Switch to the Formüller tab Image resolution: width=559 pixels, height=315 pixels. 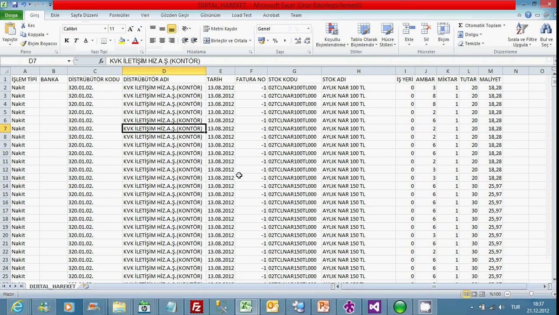tap(119, 15)
